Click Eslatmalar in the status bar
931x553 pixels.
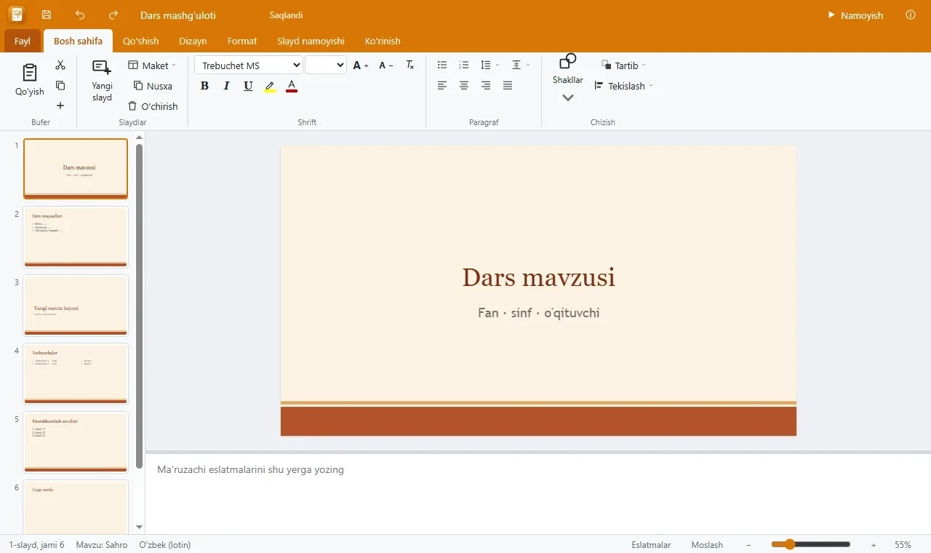click(651, 544)
